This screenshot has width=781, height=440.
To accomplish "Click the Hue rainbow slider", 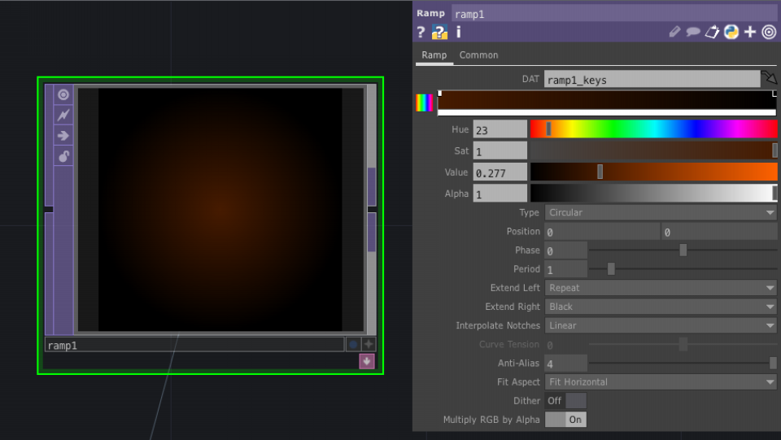I will tap(653, 129).
